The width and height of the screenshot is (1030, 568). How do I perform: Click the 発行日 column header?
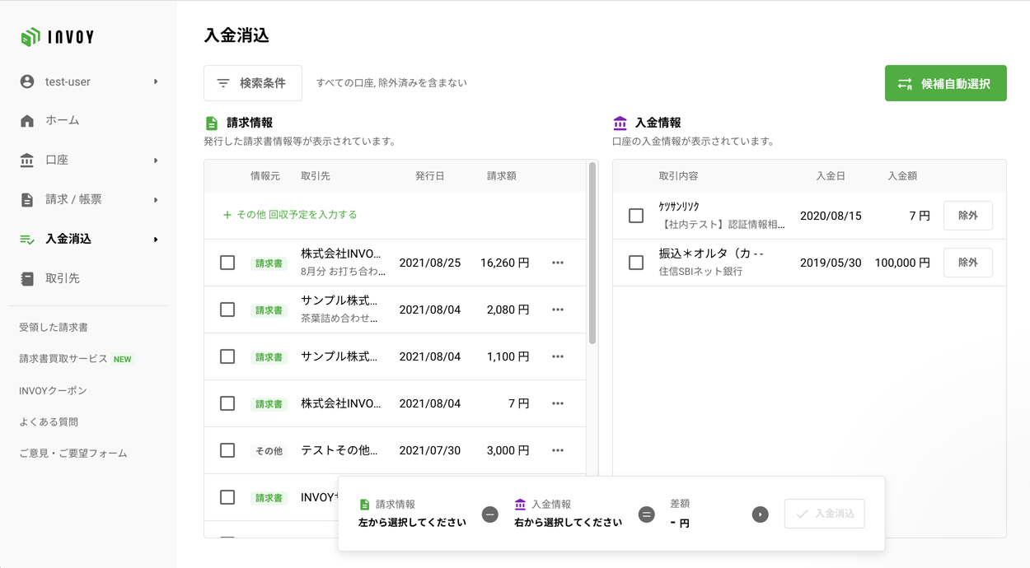click(x=430, y=176)
